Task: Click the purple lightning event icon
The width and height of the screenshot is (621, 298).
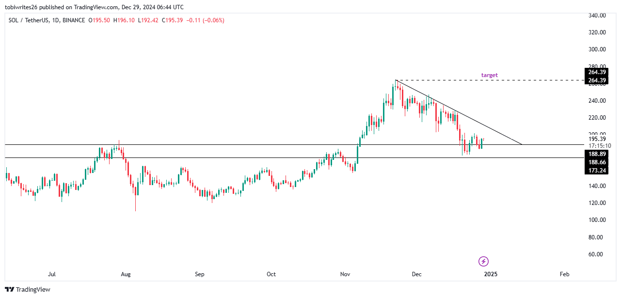Action: click(483, 262)
